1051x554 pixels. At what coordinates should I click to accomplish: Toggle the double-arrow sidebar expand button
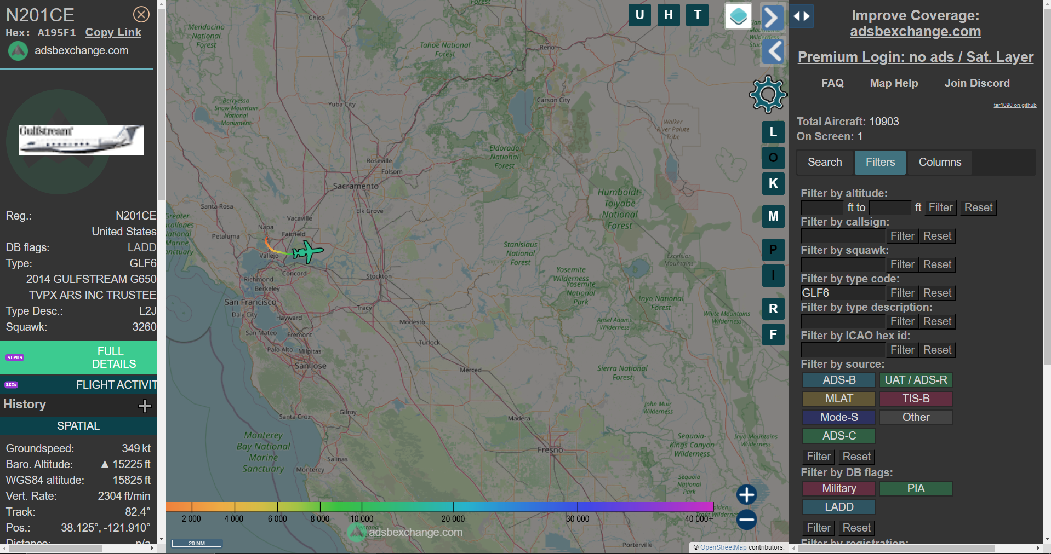(802, 16)
